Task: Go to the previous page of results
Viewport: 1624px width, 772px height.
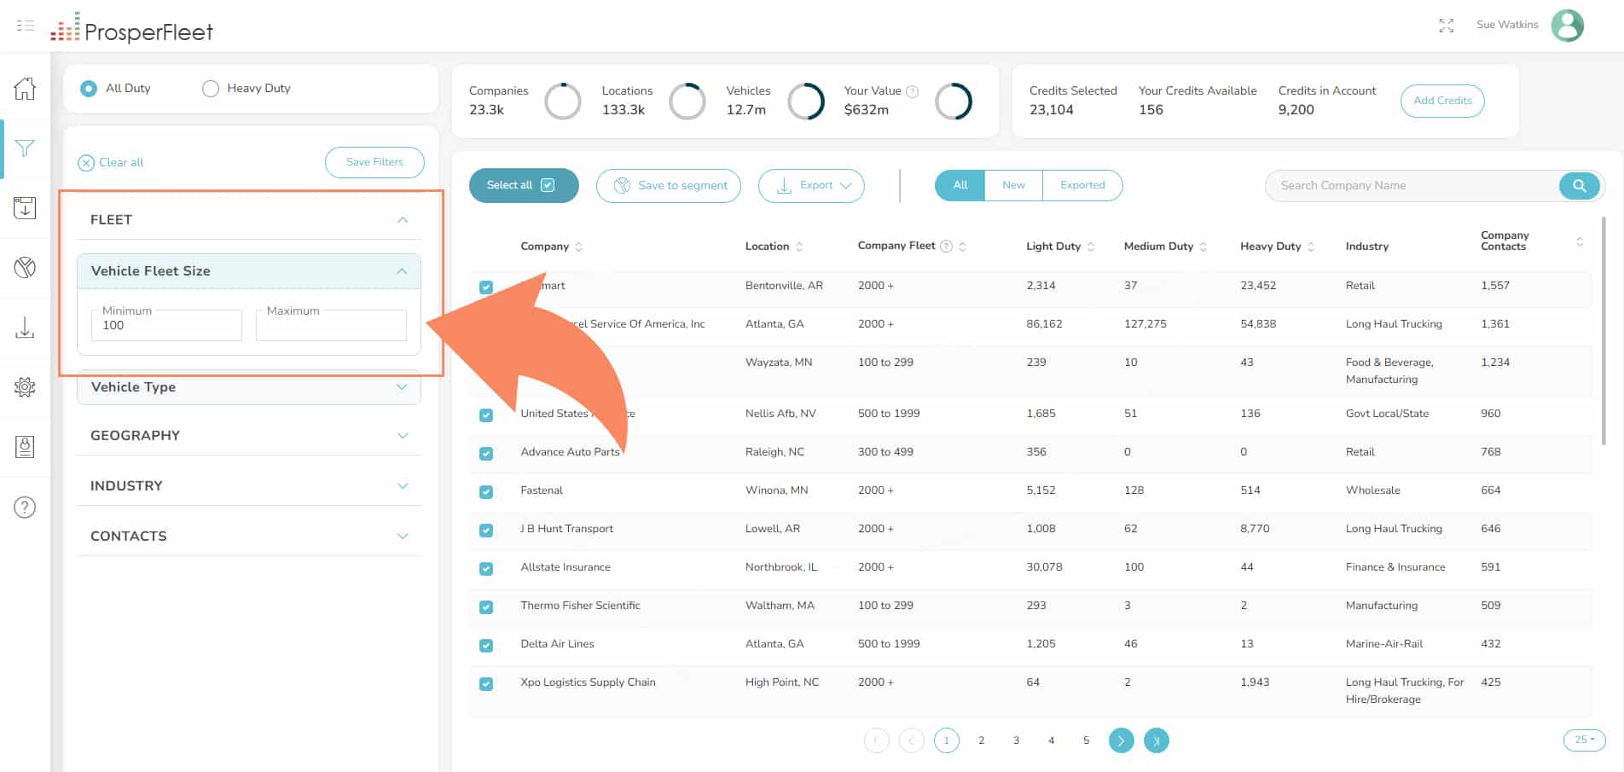Action: (912, 740)
